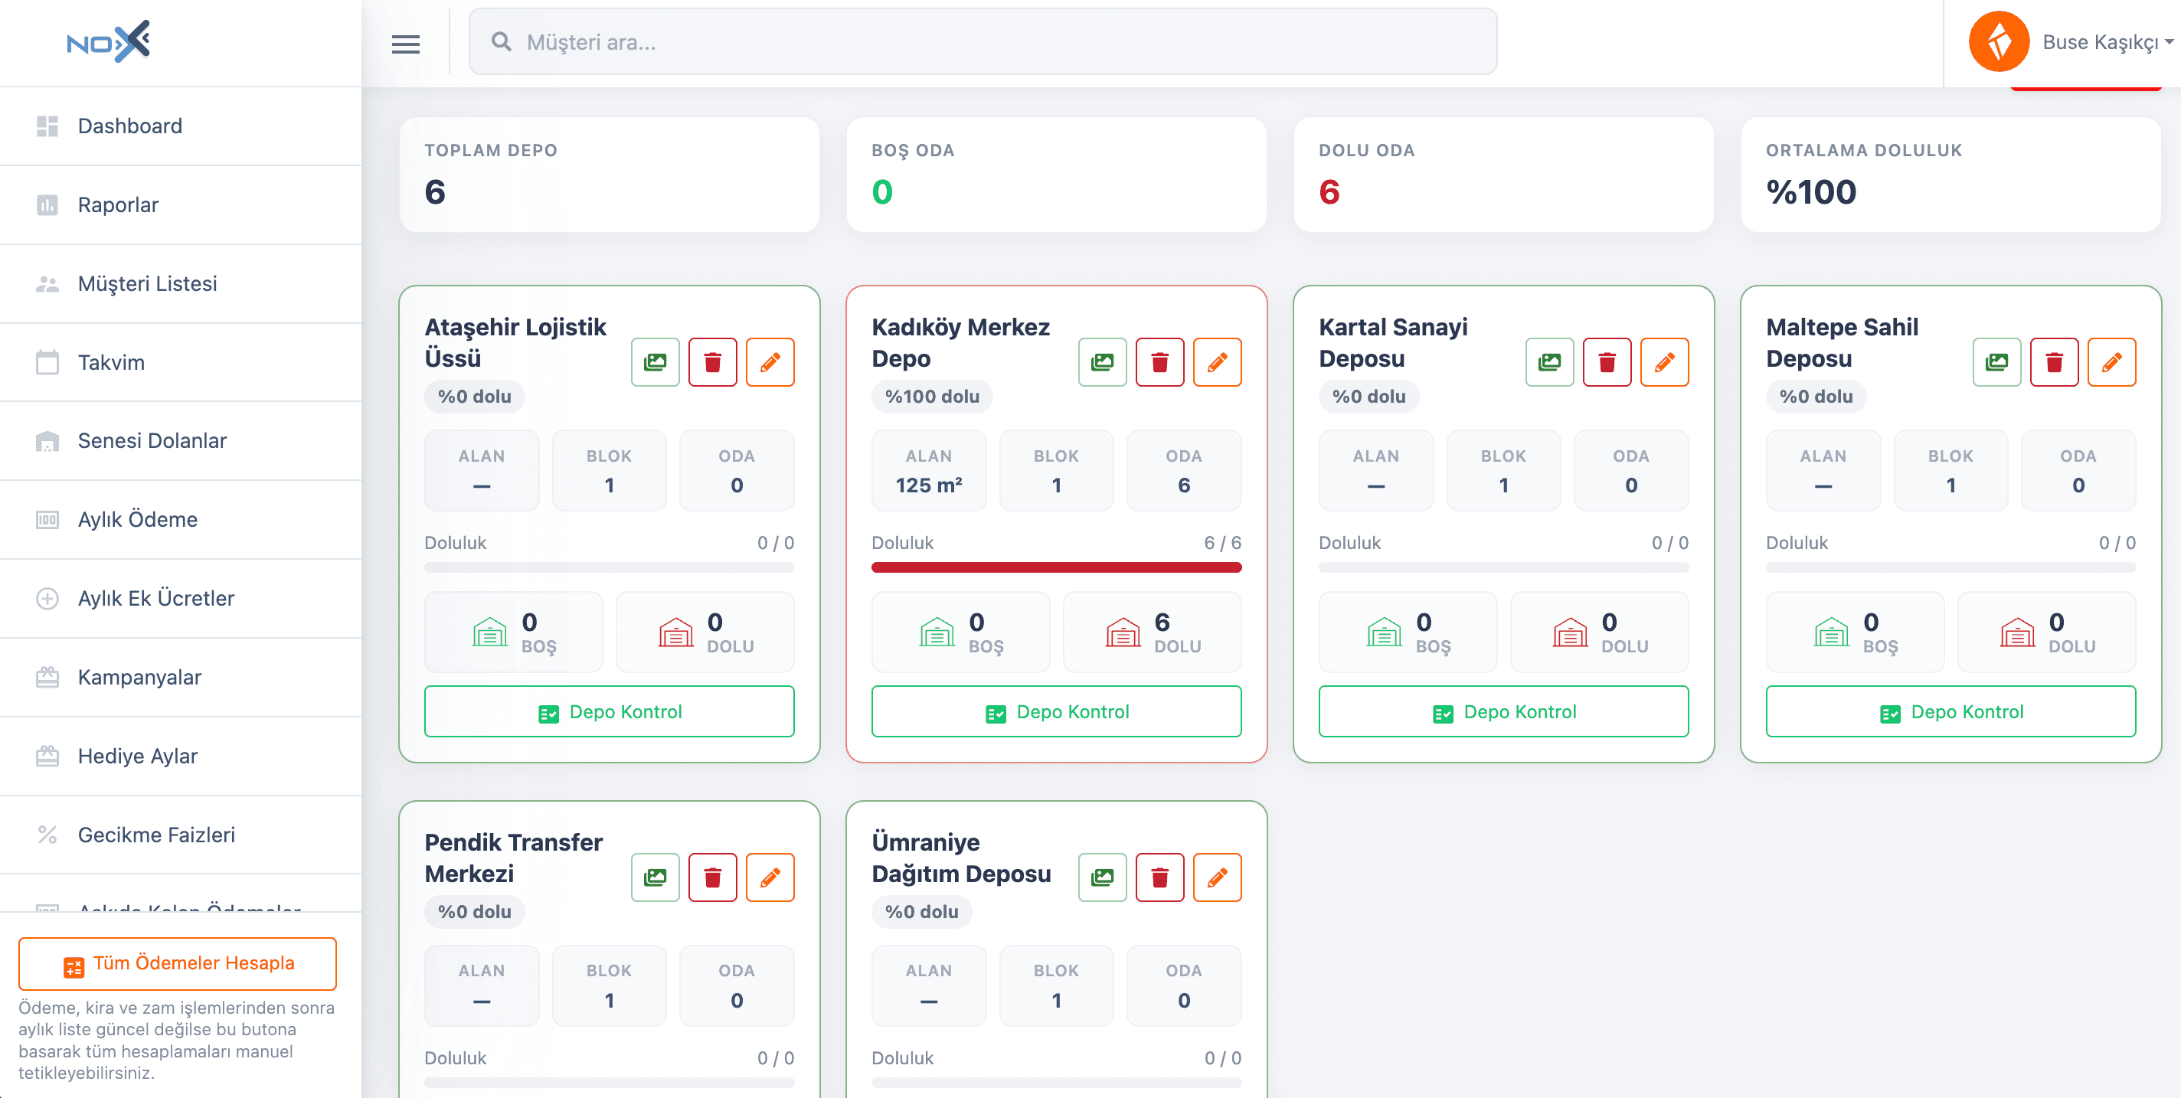Delete Ümraniye Dağıtım Deposu
Screen dimensions: 2181x1098
point(1160,877)
